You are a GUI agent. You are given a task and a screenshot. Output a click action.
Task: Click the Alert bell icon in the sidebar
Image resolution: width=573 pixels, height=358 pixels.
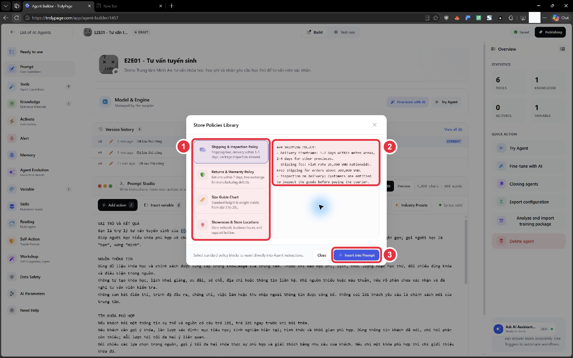12,138
